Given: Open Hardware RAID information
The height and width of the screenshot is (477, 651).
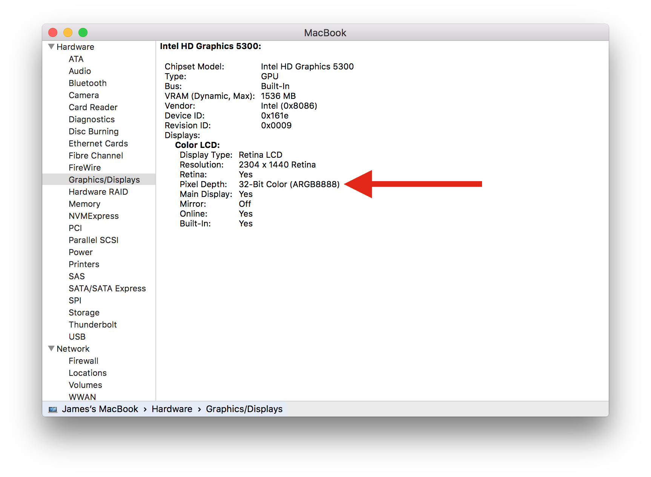Looking at the screenshot, I should click(x=98, y=192).
